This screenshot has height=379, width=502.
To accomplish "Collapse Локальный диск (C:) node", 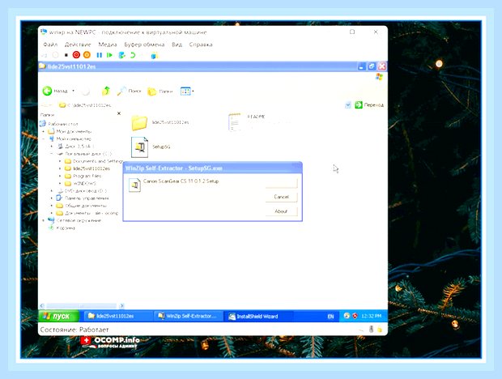I will (x=52, y=154).
